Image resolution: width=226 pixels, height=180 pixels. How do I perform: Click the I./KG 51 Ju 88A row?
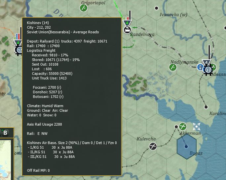click(x=50, y=147)
